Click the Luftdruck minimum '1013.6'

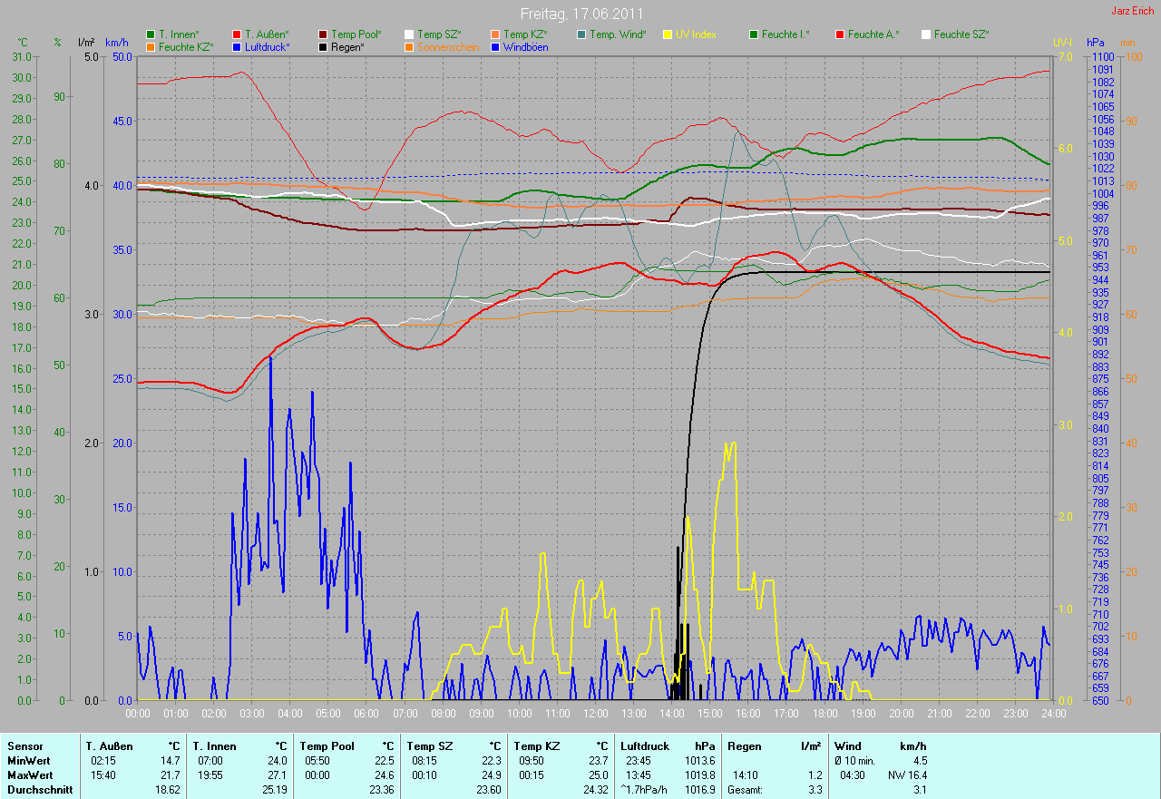(699, 761)
